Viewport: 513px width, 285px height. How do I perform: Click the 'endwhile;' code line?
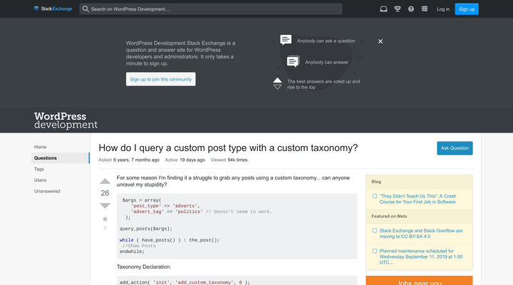(x=132, y=252)
